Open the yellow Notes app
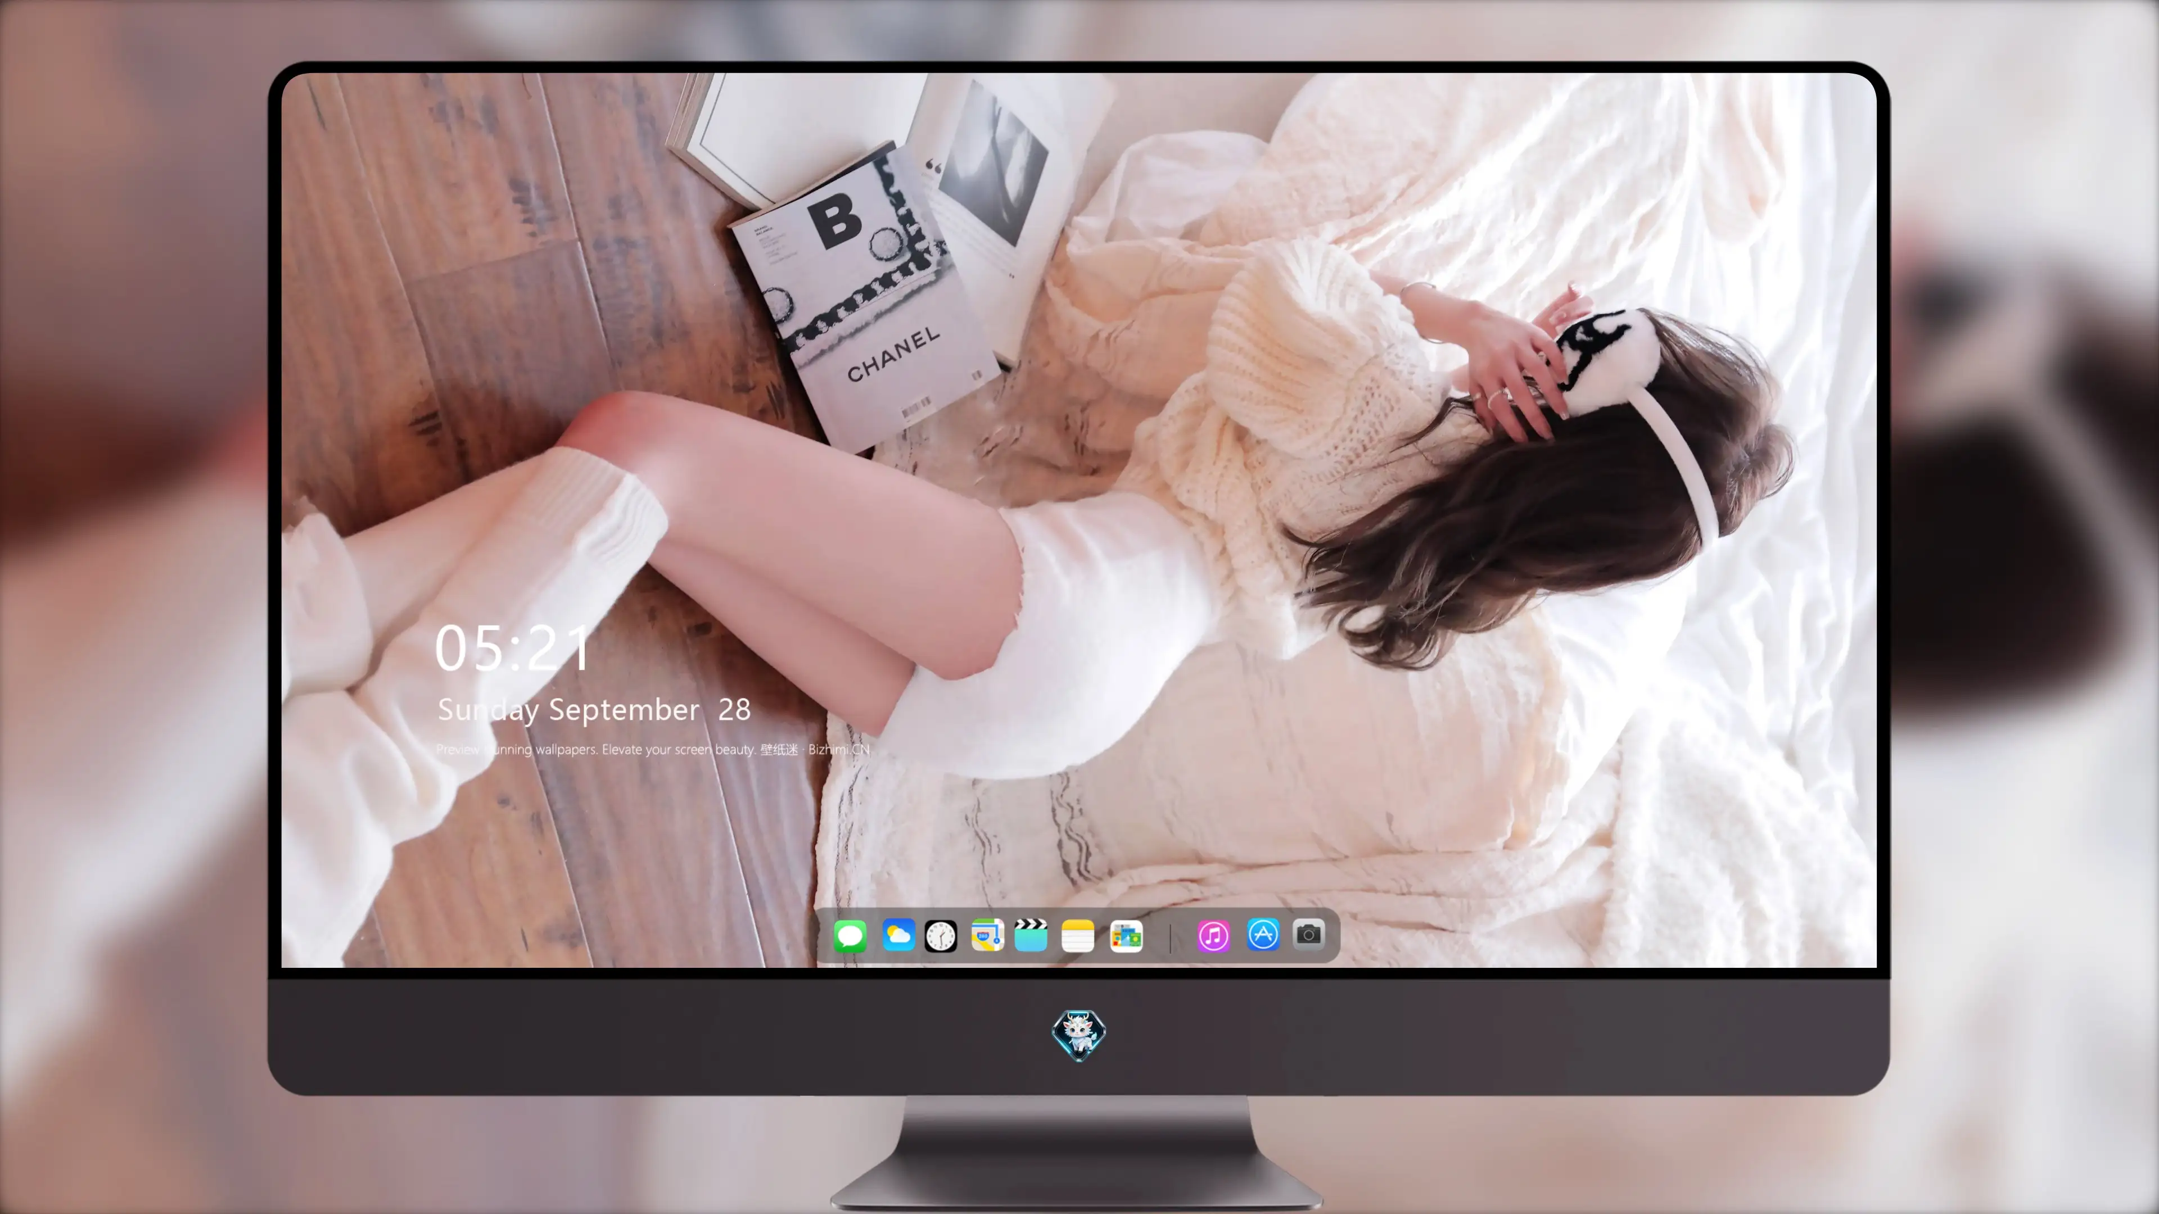The image size is (2159, 1214). pos(1078,935)
